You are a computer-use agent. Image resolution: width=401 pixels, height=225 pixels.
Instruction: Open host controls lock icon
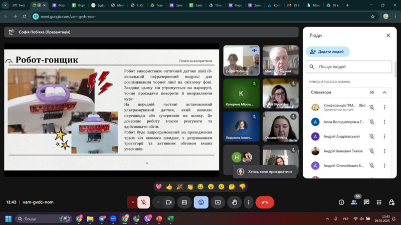[x=391, y=202]
